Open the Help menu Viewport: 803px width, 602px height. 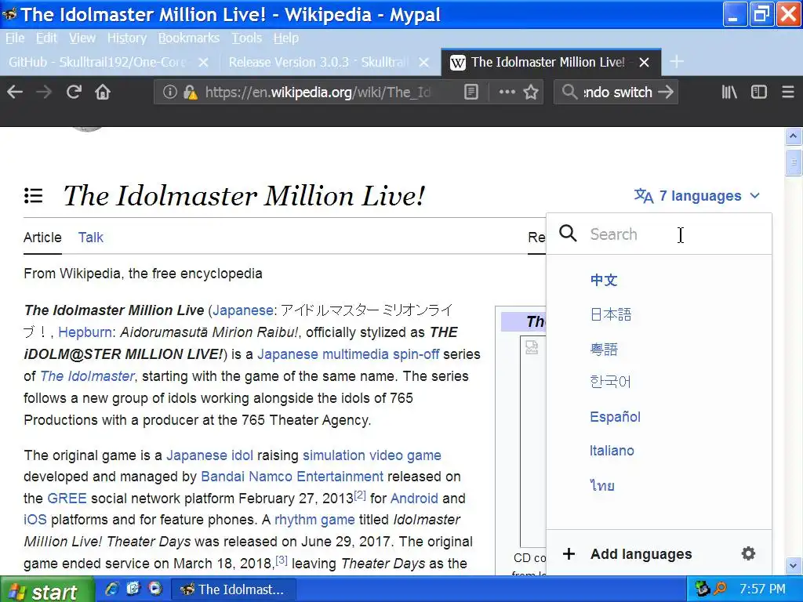(285, 38)
